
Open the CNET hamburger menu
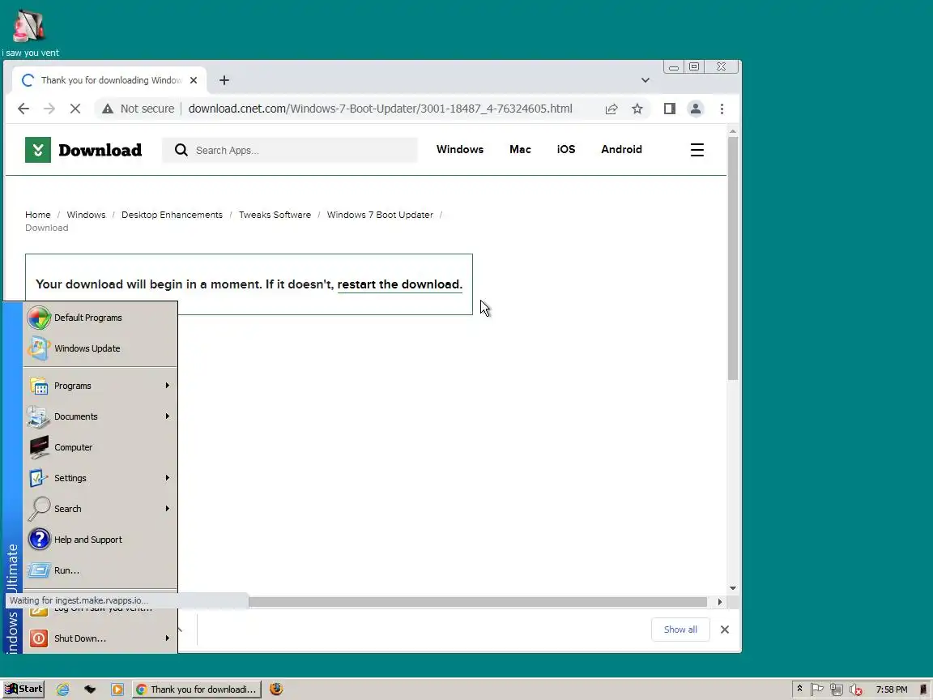697,149
